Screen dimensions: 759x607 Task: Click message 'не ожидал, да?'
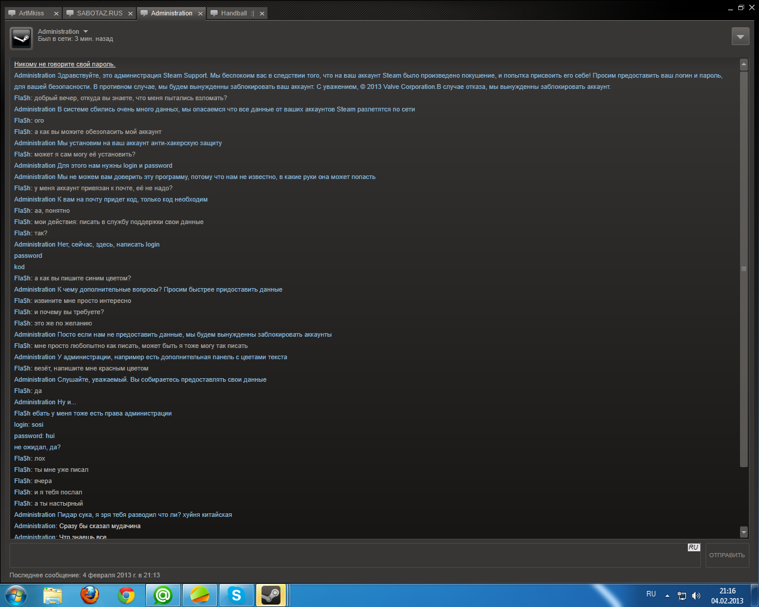click(37, 447)
